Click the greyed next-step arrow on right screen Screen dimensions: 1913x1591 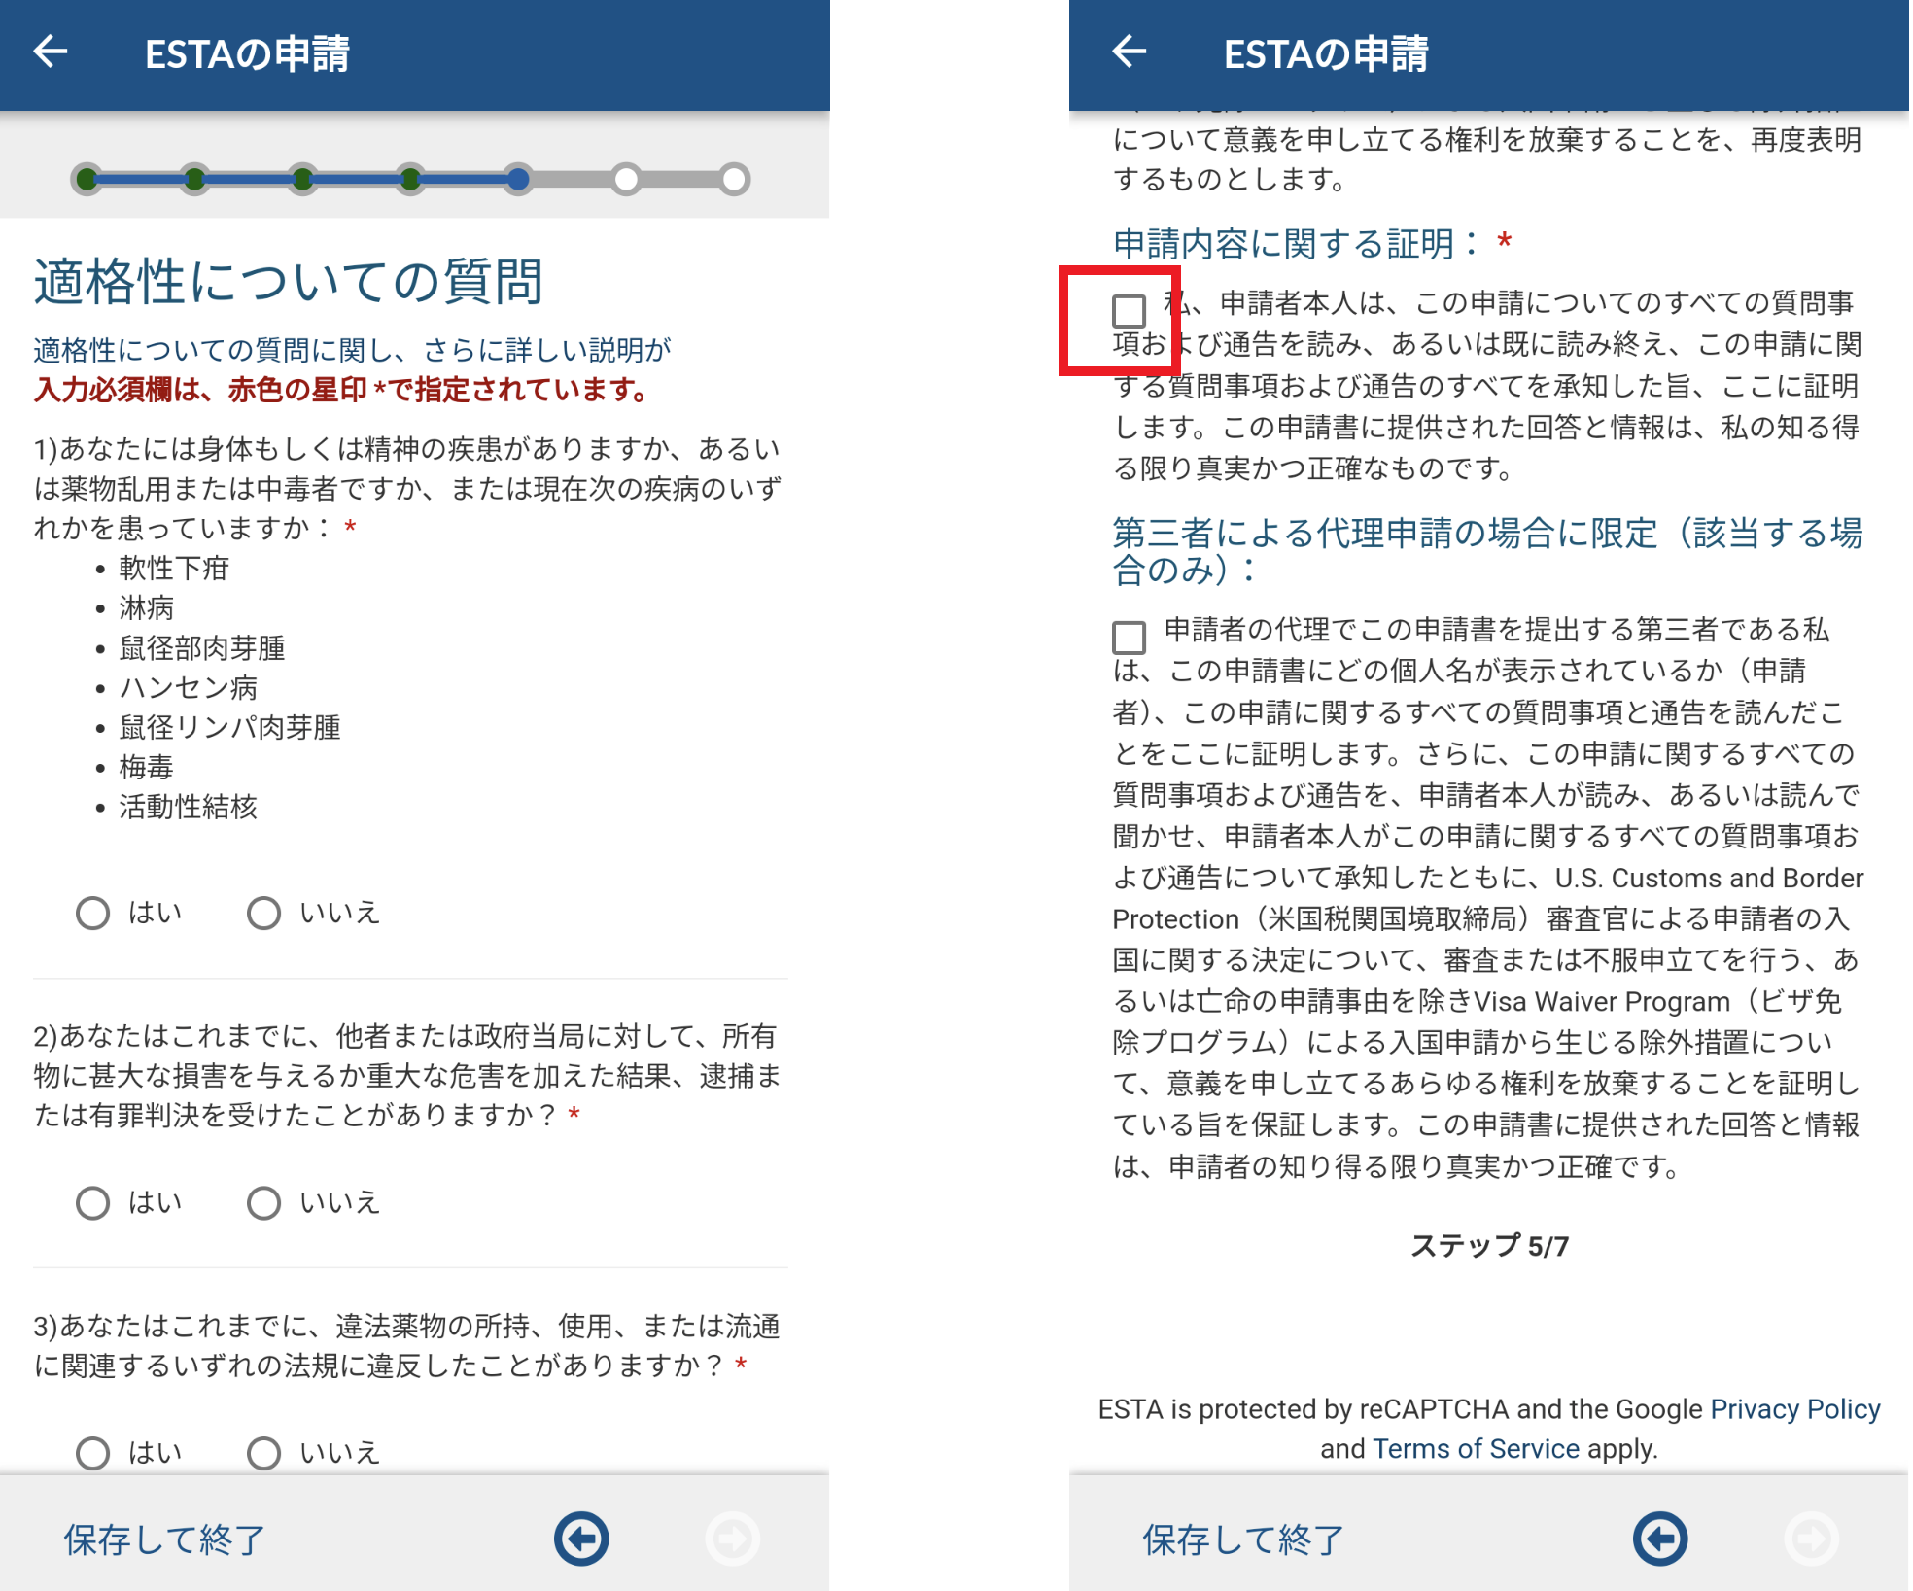(1812, 1539)
